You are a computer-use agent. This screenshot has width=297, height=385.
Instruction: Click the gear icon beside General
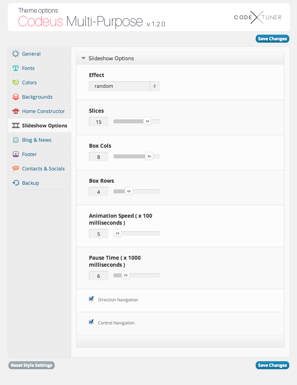click(15, 54)
